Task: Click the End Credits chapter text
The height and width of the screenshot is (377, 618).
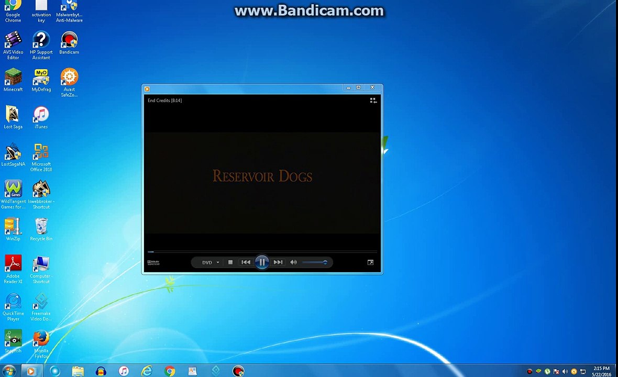Action: click(165, 101)
